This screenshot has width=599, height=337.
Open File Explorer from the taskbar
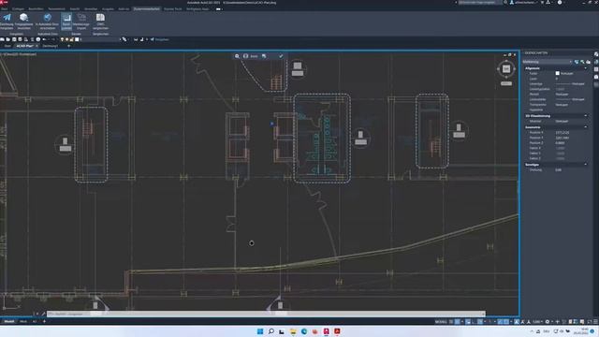click(x=293, y=331)
